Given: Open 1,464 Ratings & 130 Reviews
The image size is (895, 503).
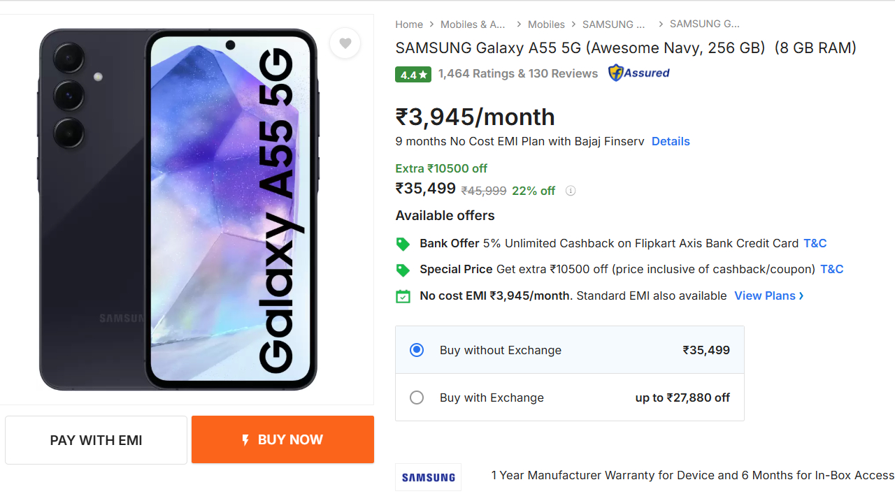Looking at the screenshot, I should (x=517, y=73).
